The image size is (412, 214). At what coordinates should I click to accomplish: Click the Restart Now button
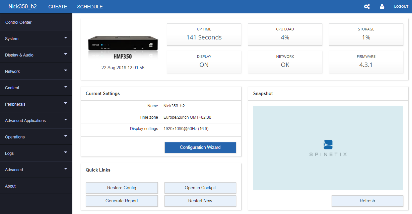click(200, 201)
